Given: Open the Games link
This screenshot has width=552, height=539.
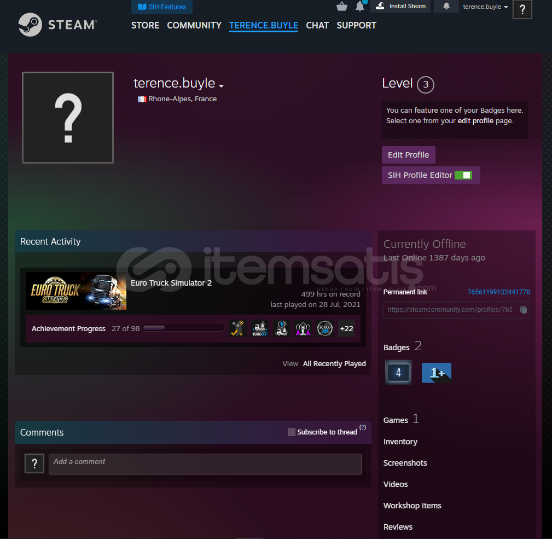Looking at the screenshot, I should tap(396, 420).
